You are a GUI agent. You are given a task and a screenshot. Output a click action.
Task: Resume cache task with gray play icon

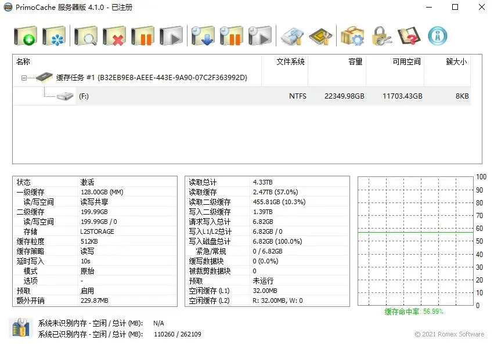(x=171, y=36)
